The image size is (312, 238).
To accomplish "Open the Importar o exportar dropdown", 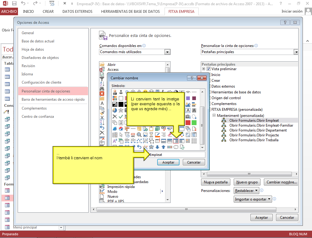I will [x=253, y=199].
